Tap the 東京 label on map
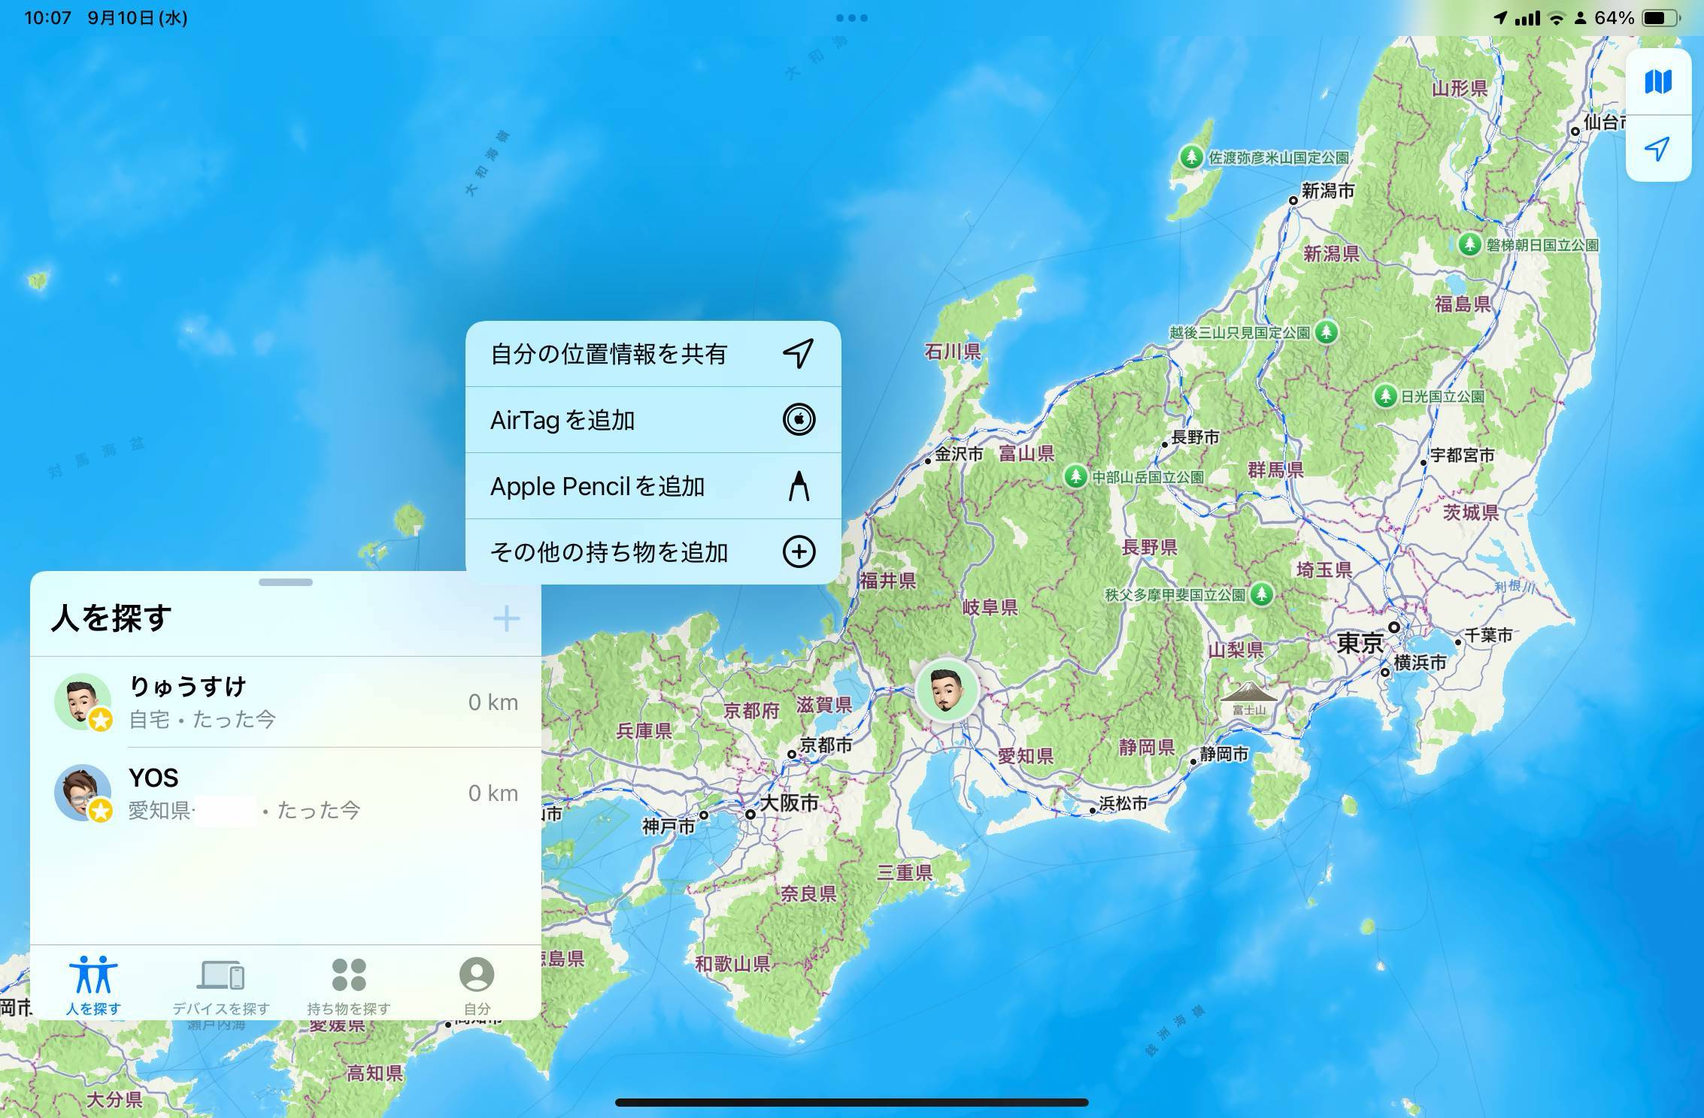The width and height of the screenshot is (1704, 1118). coord(1360,643)
